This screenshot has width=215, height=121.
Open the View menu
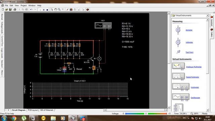tap(17, 5)
